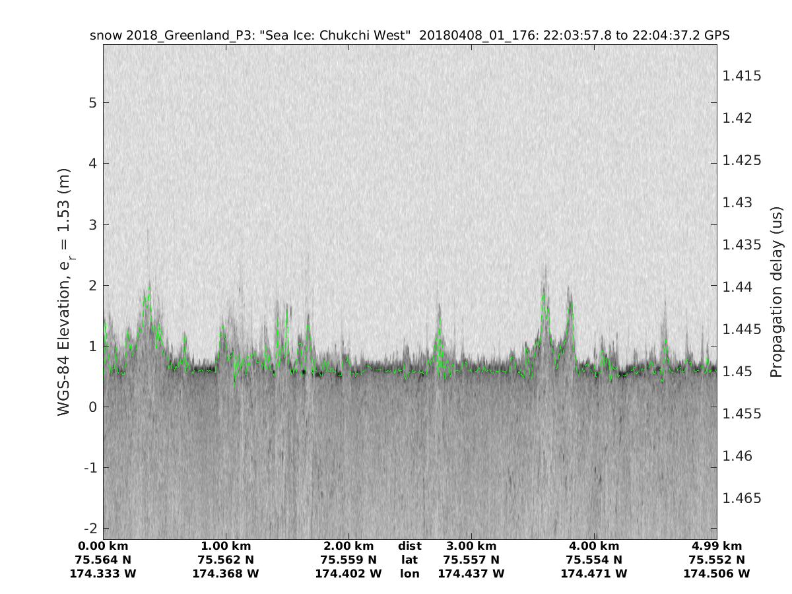The width and height of the screenshot is (792, 594).
Task: Click the 75.564 N latitude label
Action: tap(103, 560)
